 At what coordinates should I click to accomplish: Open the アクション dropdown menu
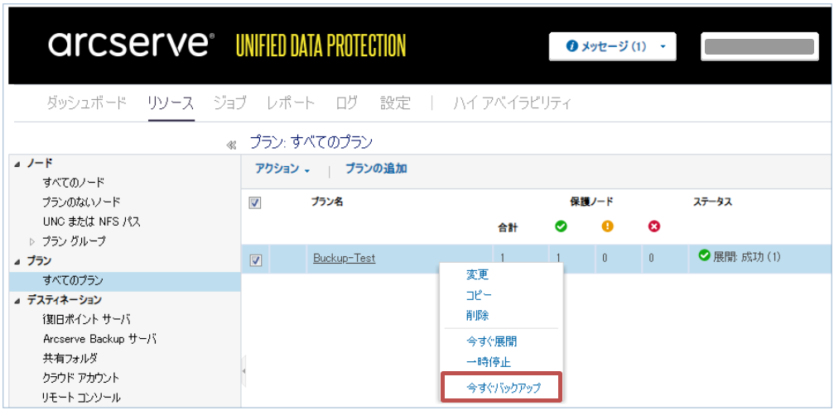coord(282,169)
